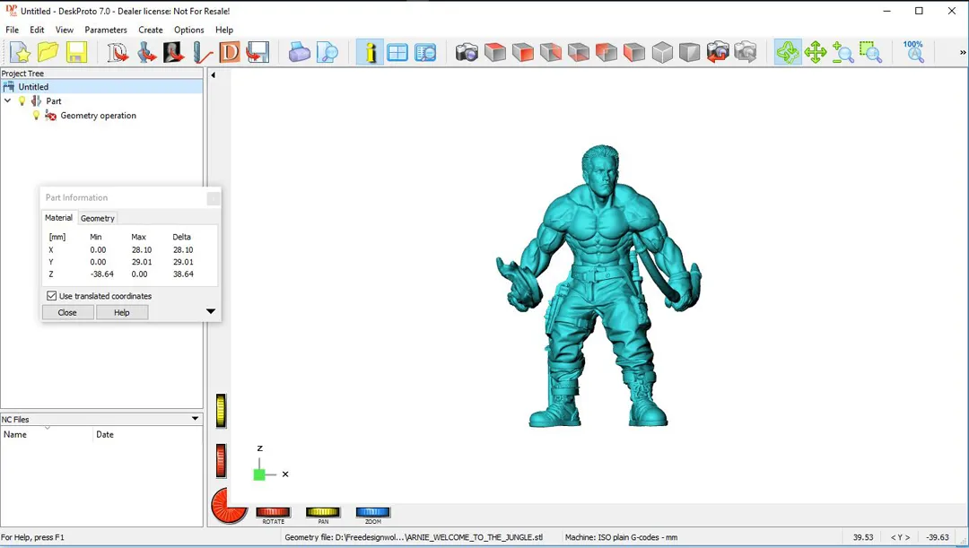Screen dimensions: 969x548
Task: Calculate toolpaths with the cutter icon
Action: tap(202, 53)
